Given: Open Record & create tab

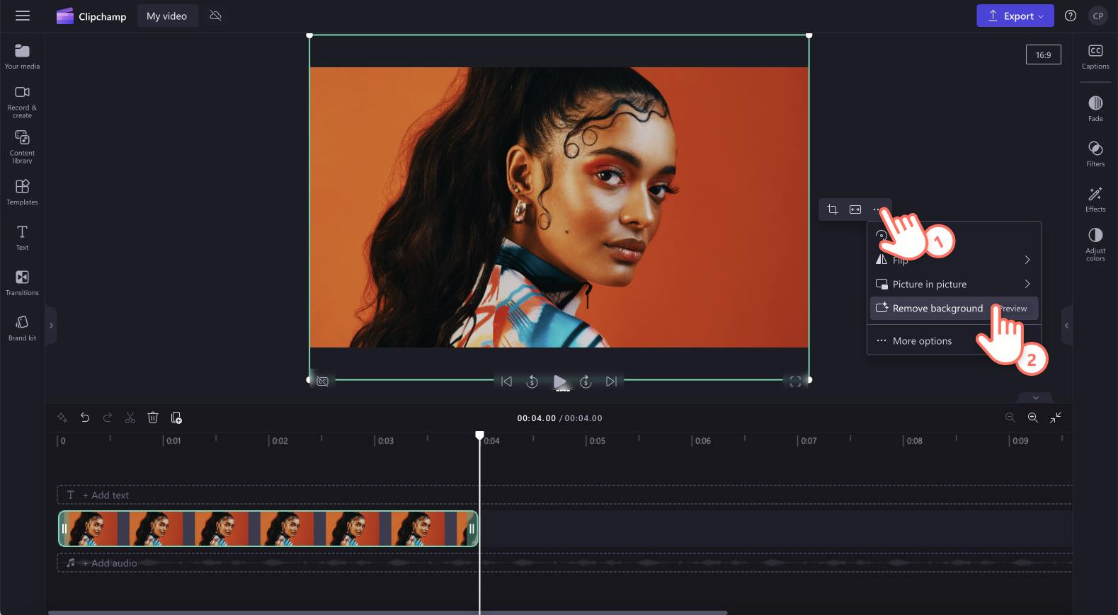Looking at the screenshot, I should [22, 102].
